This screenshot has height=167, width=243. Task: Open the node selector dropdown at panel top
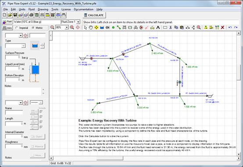[21, 36]
